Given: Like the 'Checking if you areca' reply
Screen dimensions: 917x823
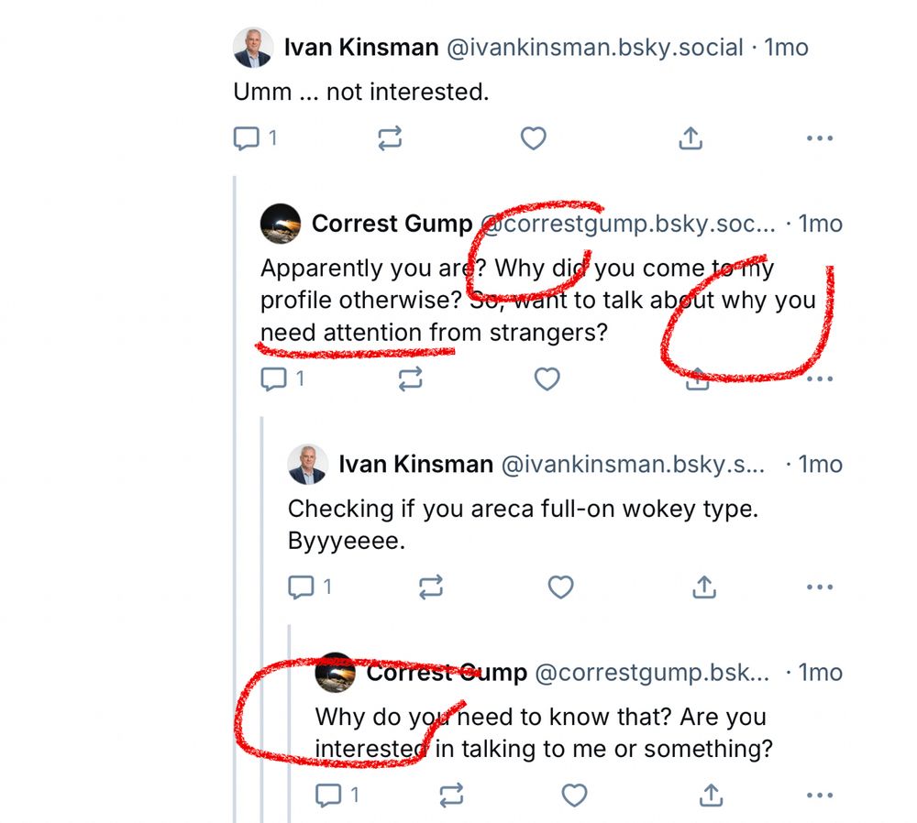Looking at the screenshot, I should [x=560, y=587].
